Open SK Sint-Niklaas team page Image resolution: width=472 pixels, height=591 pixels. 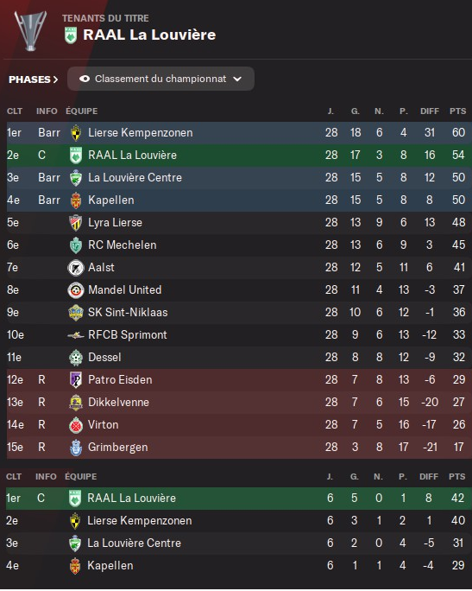pyautogui.click(x=128, y=313)
